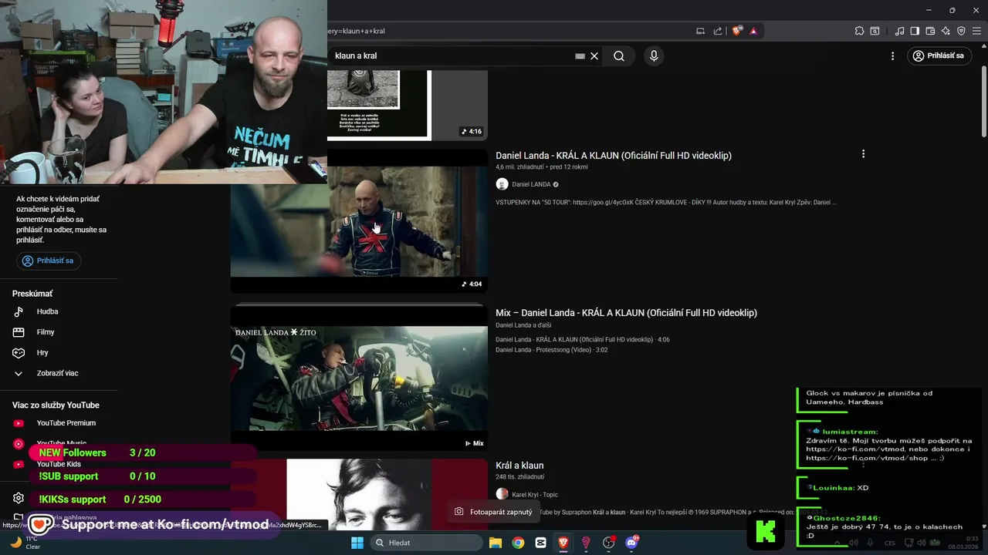Click the Brave Shields lion icon

[736, 31]
